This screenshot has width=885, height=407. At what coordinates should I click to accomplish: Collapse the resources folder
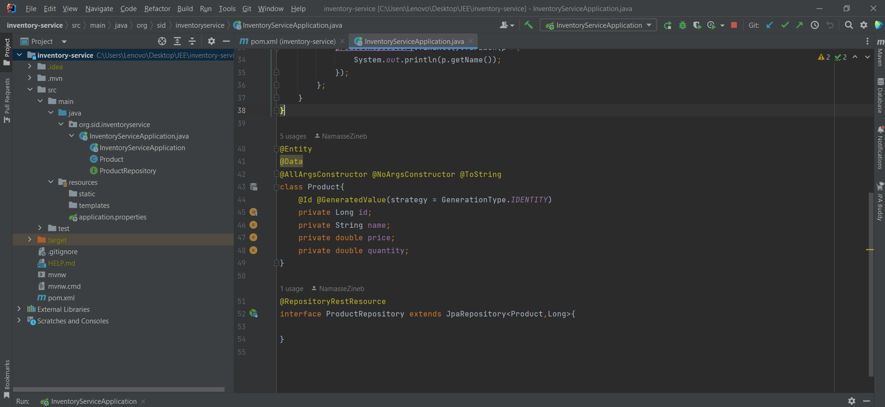[x=51, y=182]
